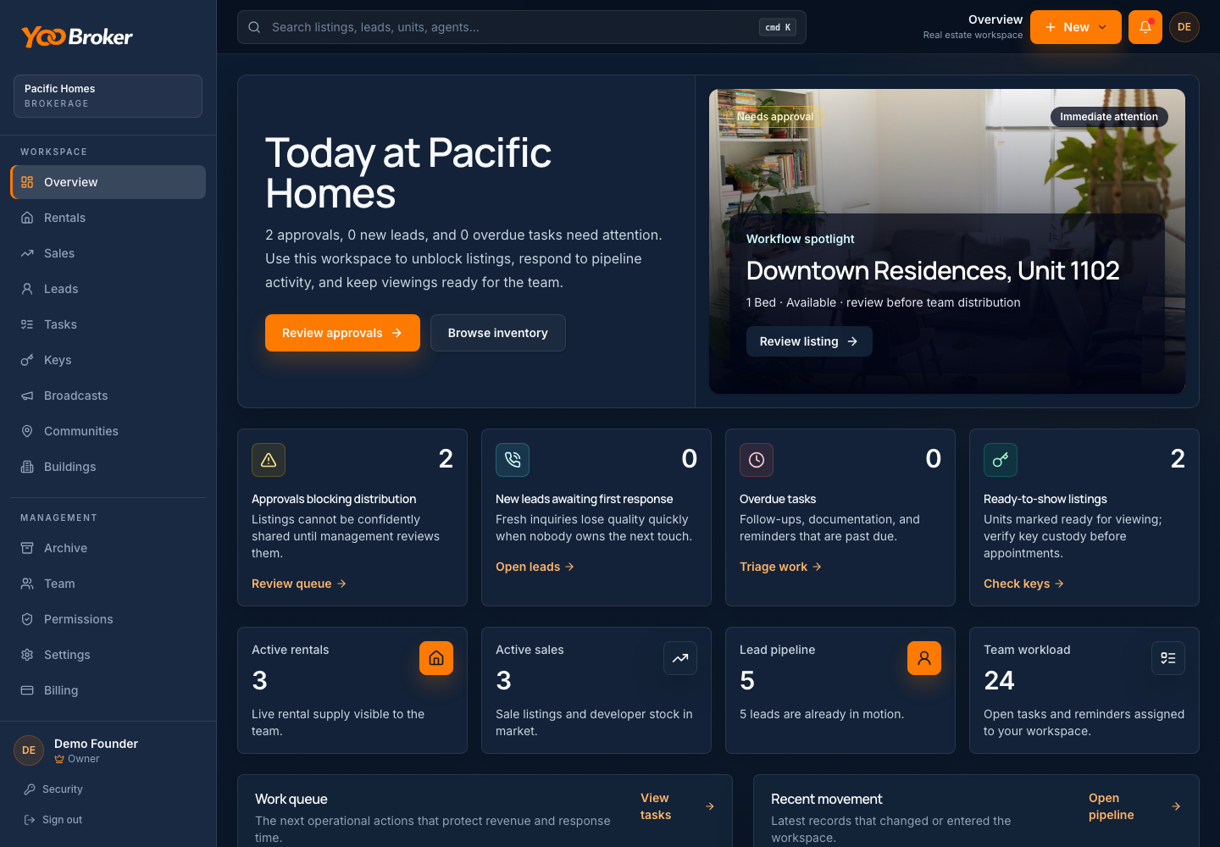Select the Permissions icon under Management
Image resolution: width=1220 pixels, height=847 pixels.
(x=26, y=619)
